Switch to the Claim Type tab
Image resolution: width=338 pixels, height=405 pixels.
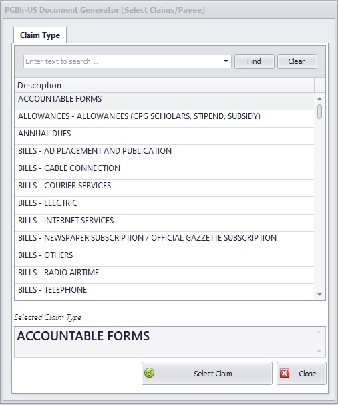click(x=40, y=35)
